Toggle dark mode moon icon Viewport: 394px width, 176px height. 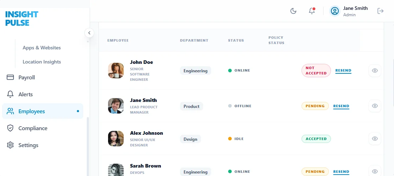pos(293,11)
